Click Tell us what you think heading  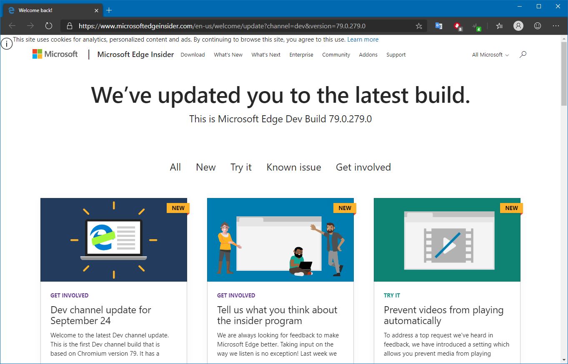pos(277,315)
